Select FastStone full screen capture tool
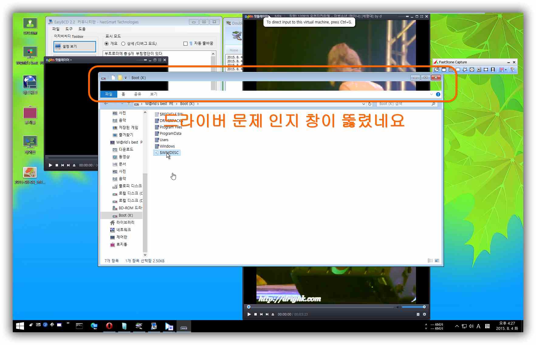 point(472,70)
